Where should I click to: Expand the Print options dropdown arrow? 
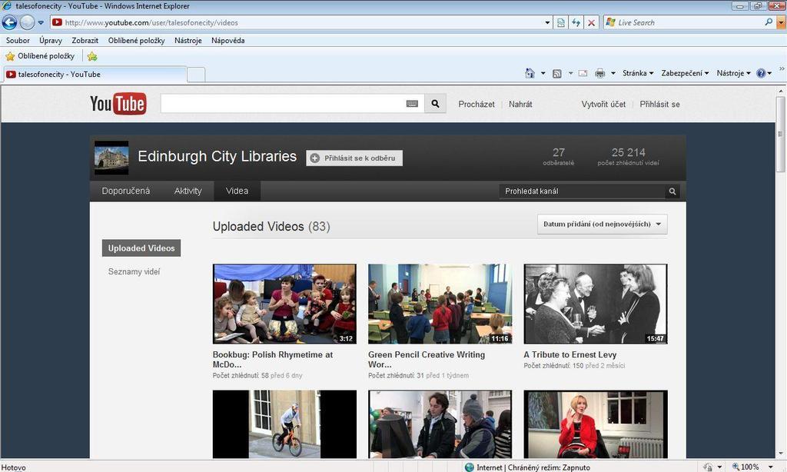(613, 73)
